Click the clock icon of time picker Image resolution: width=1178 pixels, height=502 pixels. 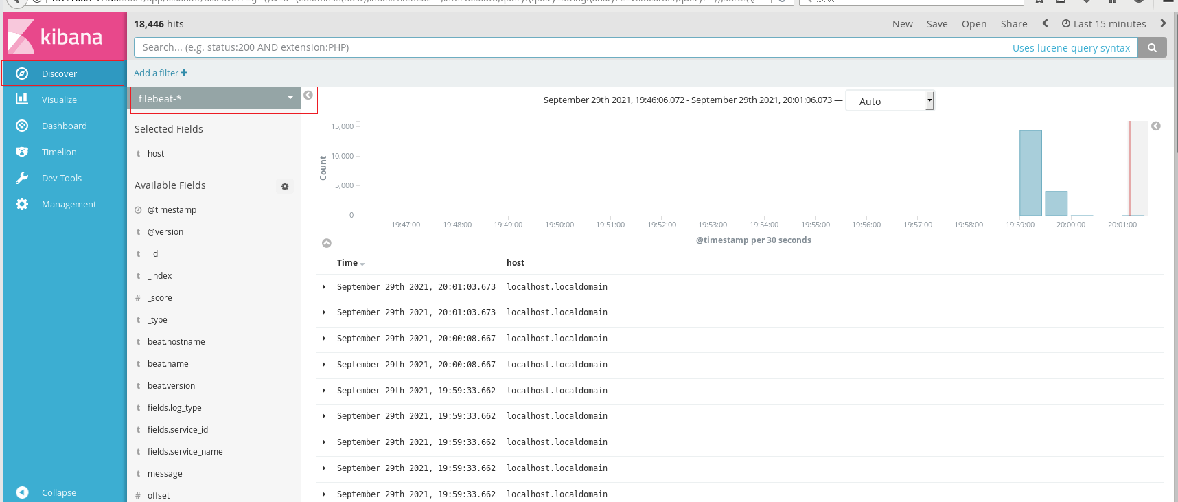point(1066,23)
